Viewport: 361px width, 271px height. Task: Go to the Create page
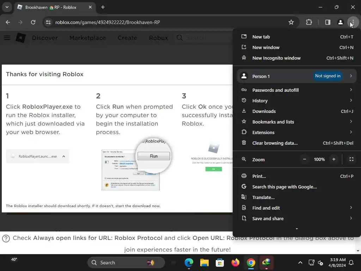(127, 38)
